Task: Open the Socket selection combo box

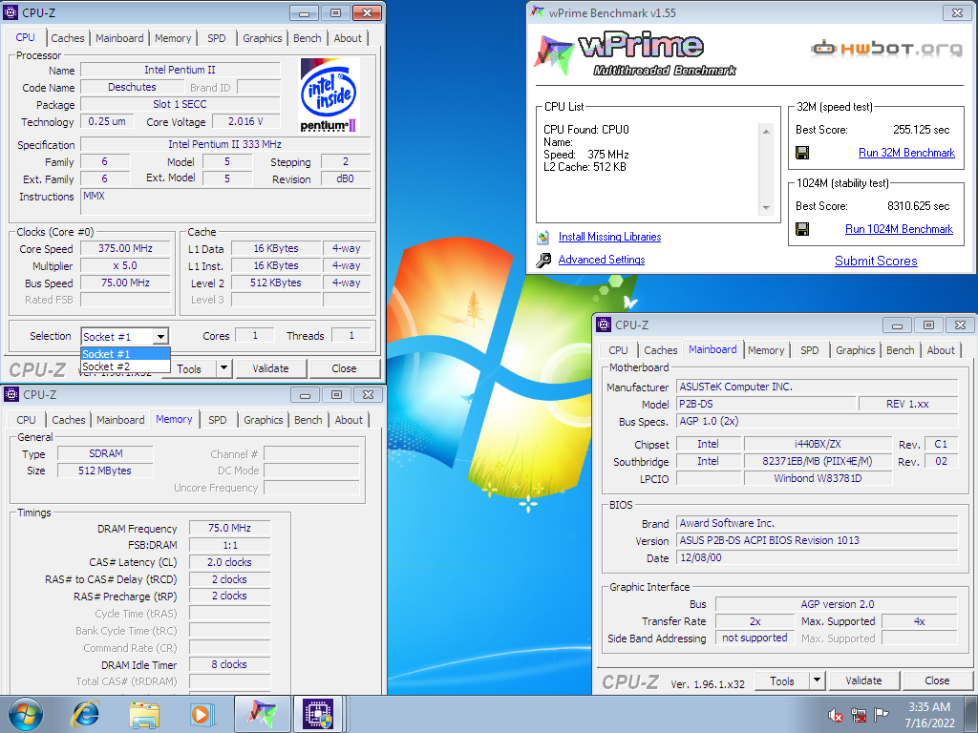Action: click(x=125, y=337)
